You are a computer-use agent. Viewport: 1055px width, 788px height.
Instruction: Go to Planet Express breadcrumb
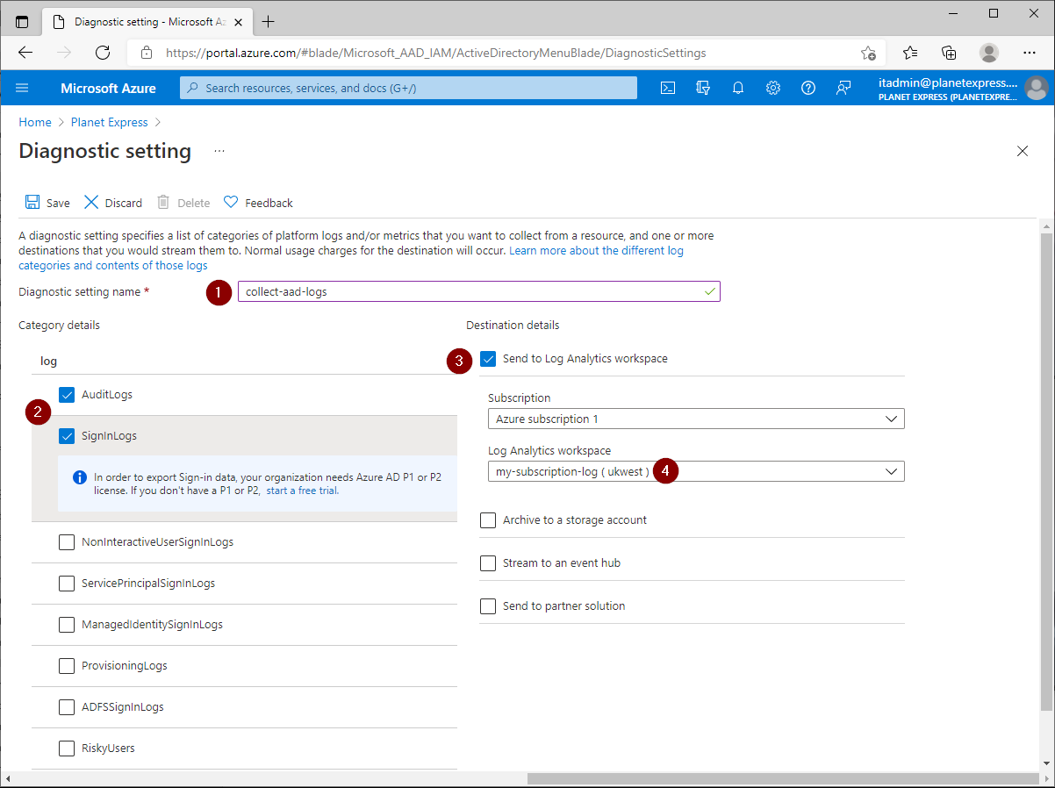109,122
